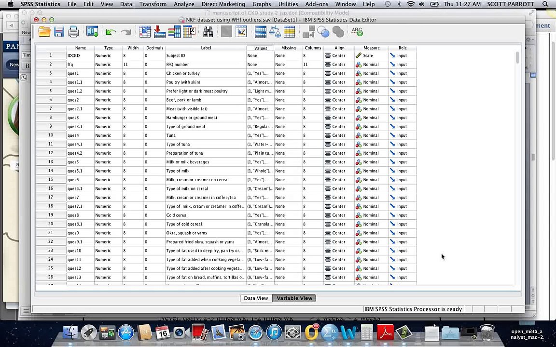Click Numeric type cell for ques4 row
The width and height of the screenshot is (556, 347).
[108, 135]
